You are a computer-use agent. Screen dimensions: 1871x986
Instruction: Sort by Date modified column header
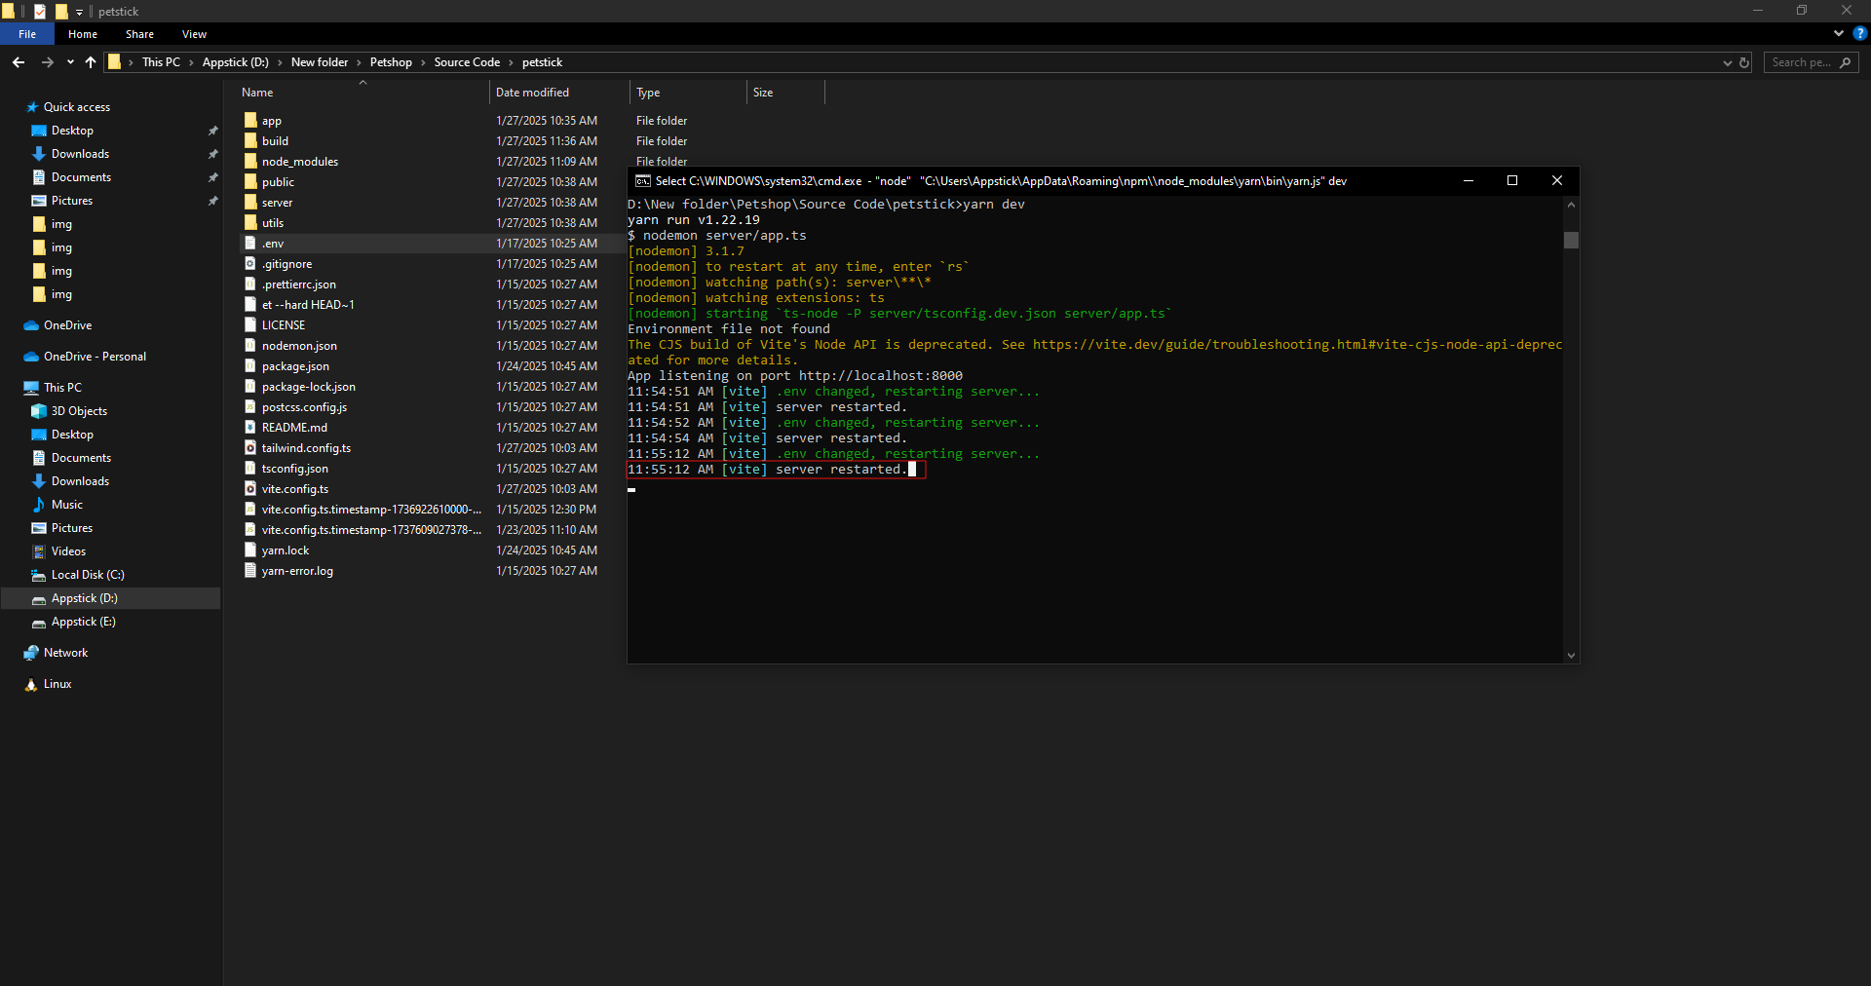(532, 93)
